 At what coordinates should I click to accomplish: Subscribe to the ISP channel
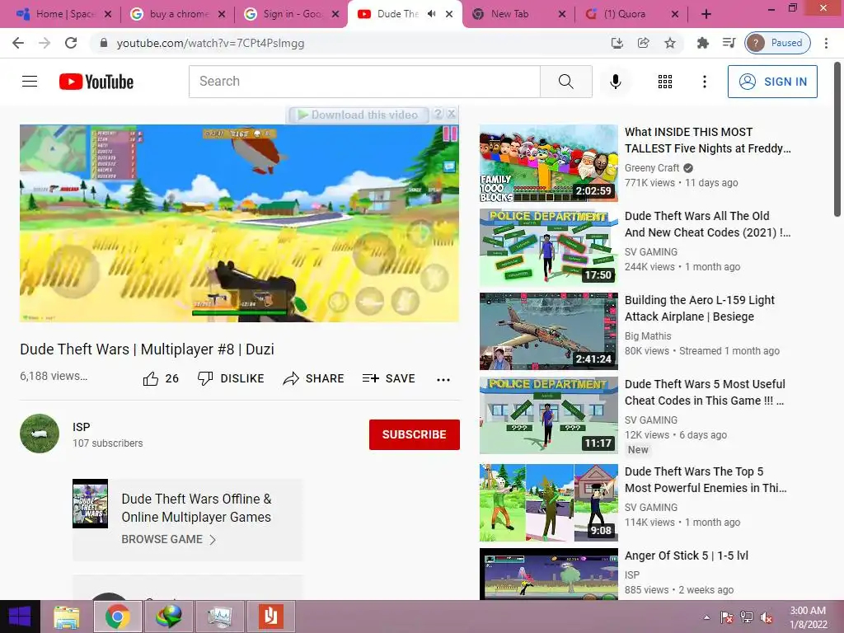click(414, 434)
